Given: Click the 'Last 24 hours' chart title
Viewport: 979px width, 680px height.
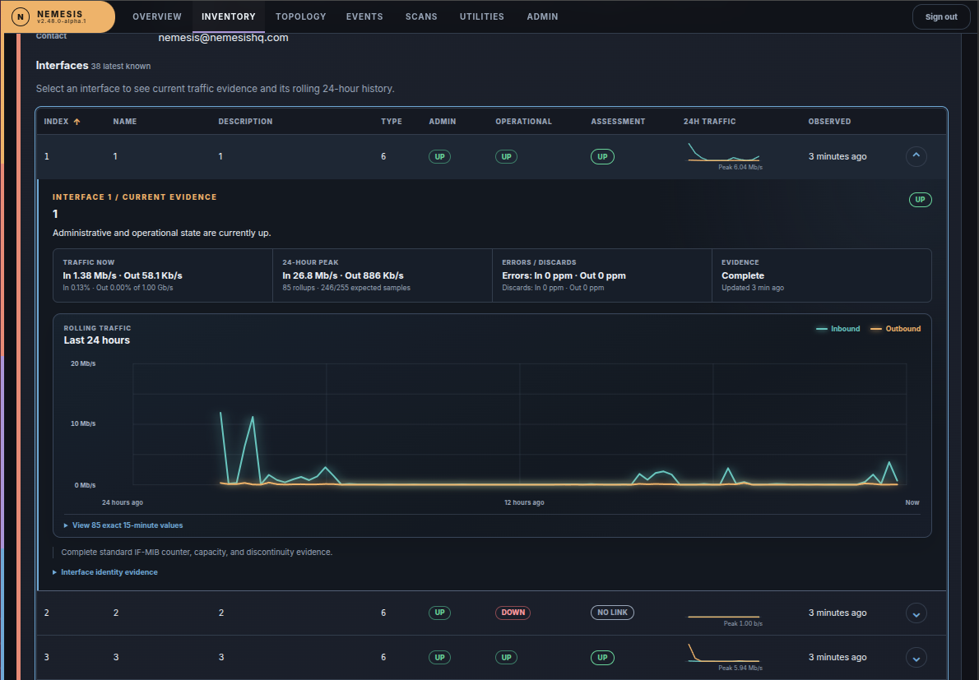Looking at the screenshot, I should pos(97,340).
